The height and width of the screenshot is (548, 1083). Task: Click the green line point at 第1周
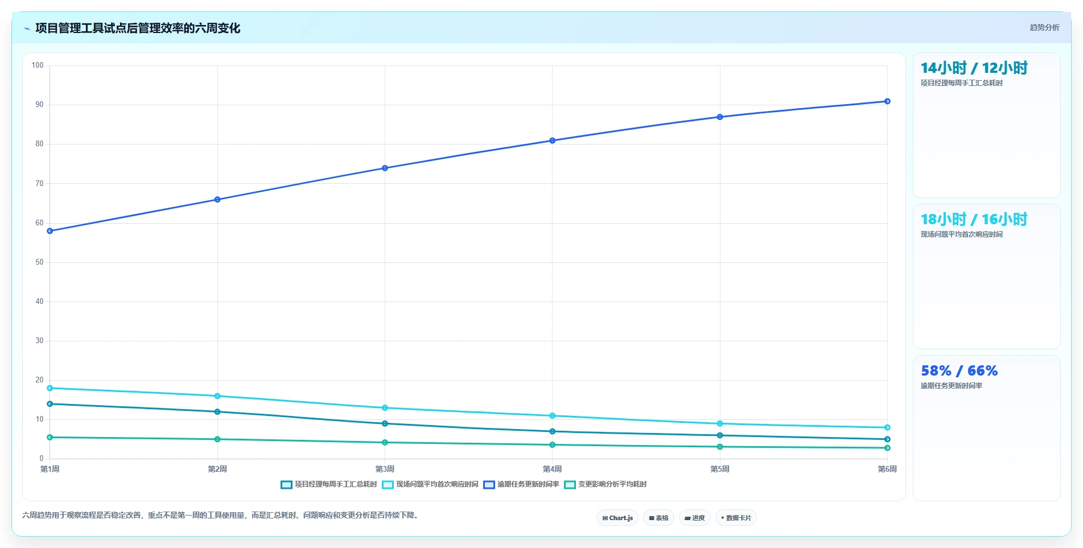[50, 438]
